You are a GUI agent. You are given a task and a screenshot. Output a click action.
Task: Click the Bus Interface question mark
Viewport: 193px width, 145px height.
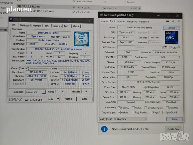pos(179,57)
